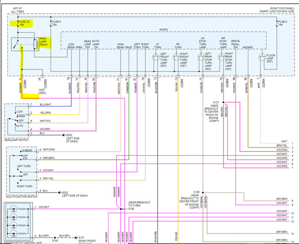299x244 pixels.
Task: Click the left rear stop/turn lamp FET symbol
Action: point(201,57)
